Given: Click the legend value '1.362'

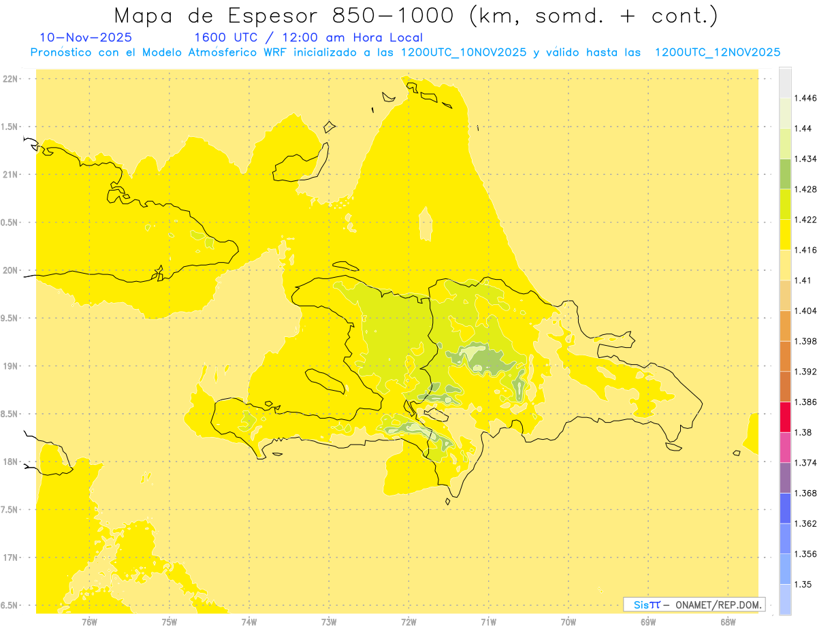Looking at the screenshot, I should (806, 523).
